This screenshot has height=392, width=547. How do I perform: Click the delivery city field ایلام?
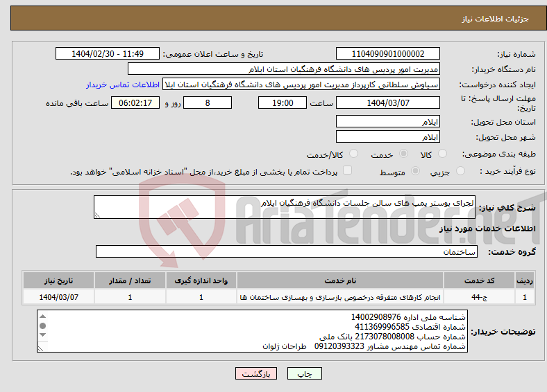coord(387,136)
